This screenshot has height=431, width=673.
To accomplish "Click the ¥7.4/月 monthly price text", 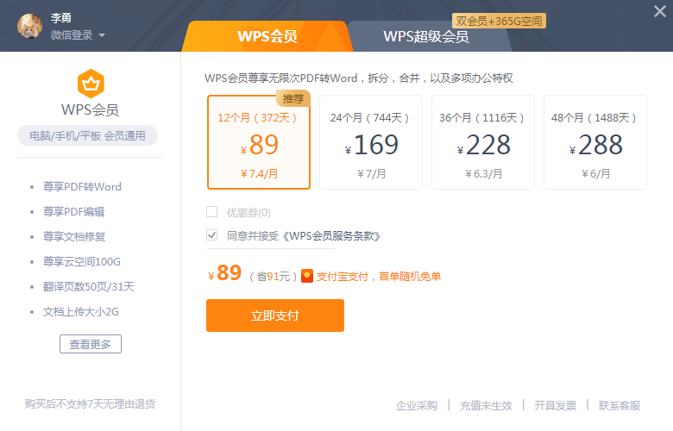I will (259, 173).
